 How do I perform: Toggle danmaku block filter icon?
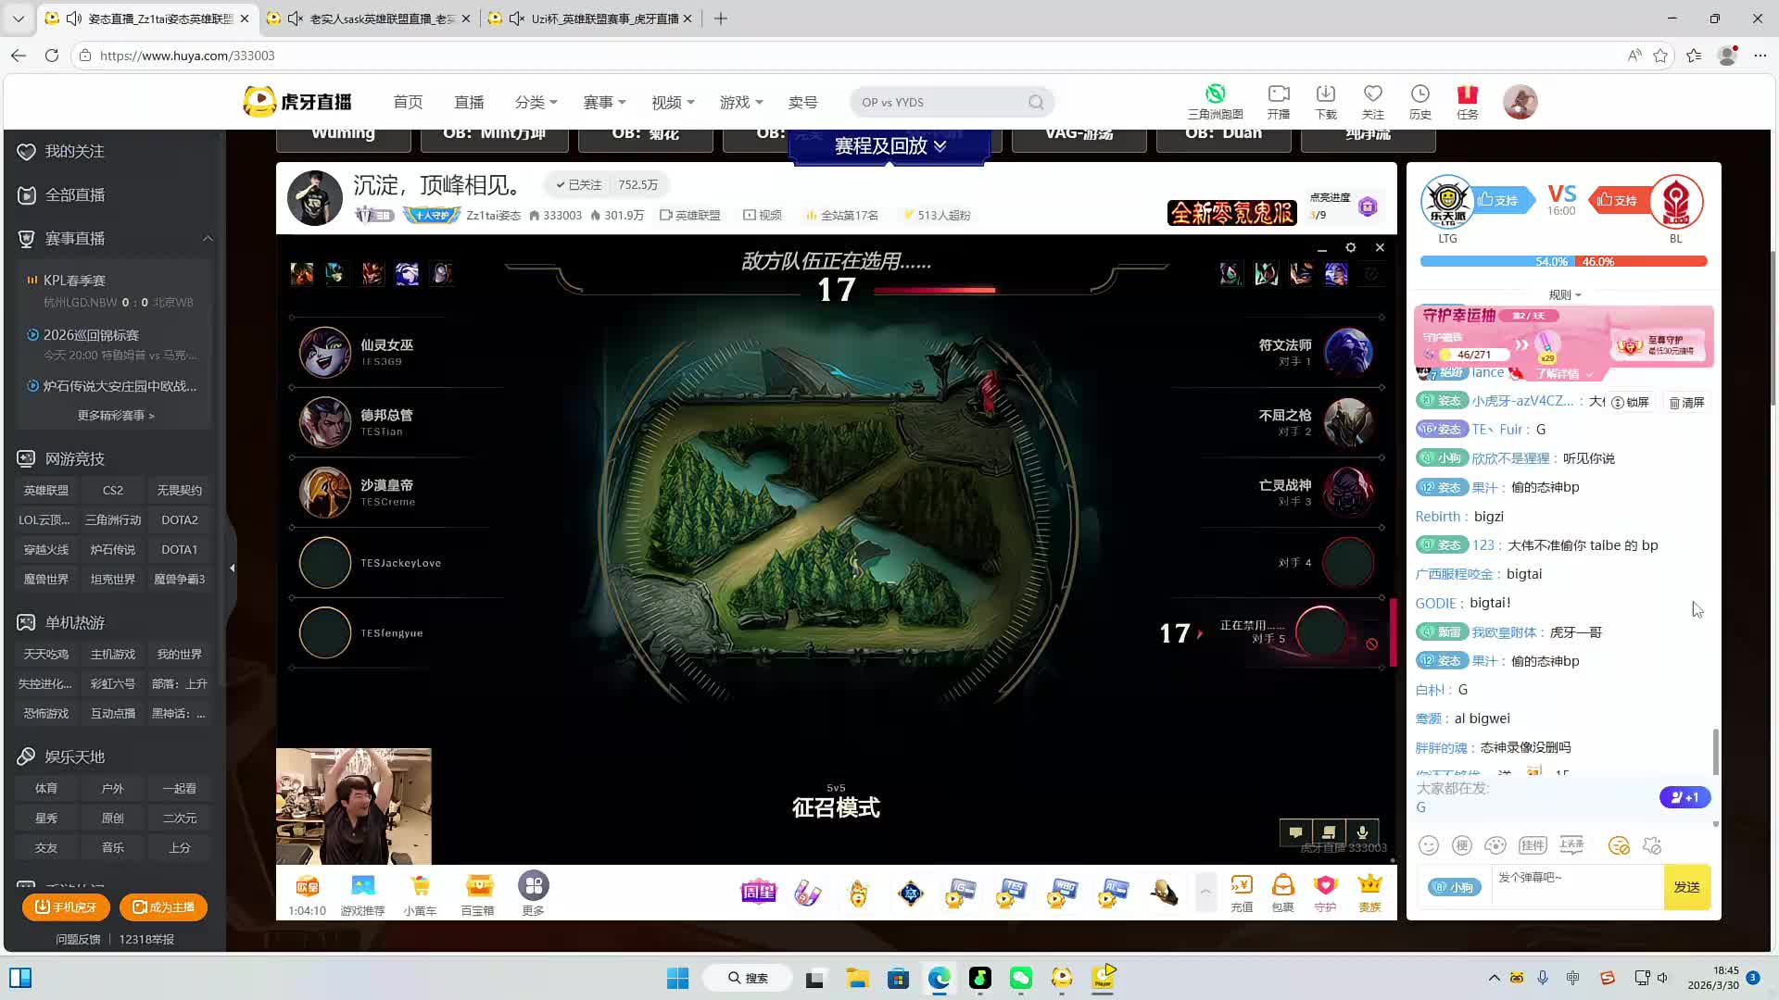point(1619,845)
